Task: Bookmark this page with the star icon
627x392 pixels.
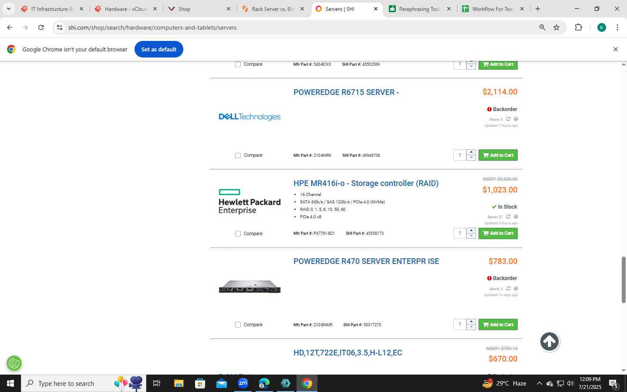Action: 556,27
